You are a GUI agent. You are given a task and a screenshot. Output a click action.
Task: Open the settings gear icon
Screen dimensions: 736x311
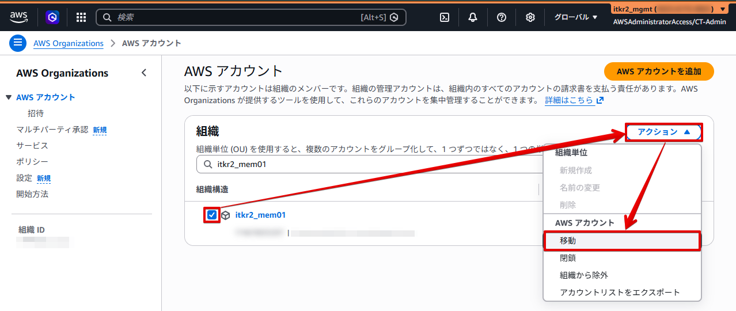pos(530,17)
